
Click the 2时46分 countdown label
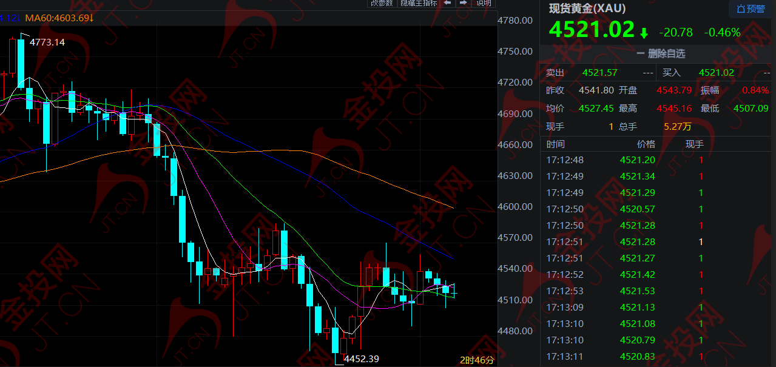pos(477,360)
